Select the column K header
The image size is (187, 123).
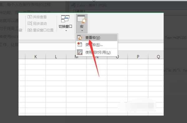[x=36, y=57]
